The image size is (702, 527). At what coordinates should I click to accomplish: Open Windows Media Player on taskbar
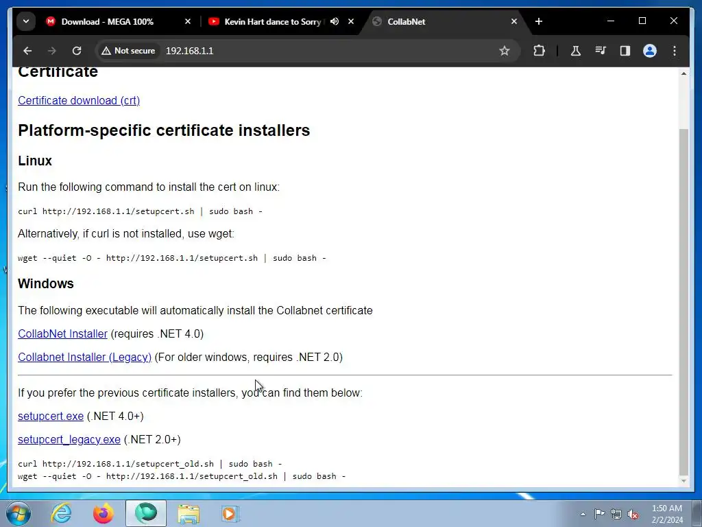231,513
